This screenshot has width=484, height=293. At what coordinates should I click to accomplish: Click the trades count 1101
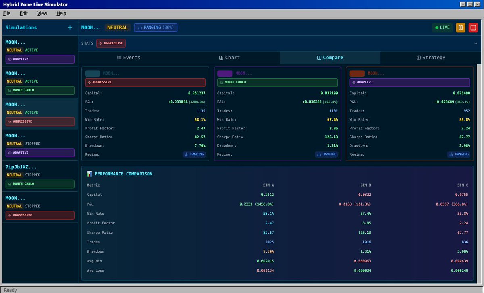point(333,111)
